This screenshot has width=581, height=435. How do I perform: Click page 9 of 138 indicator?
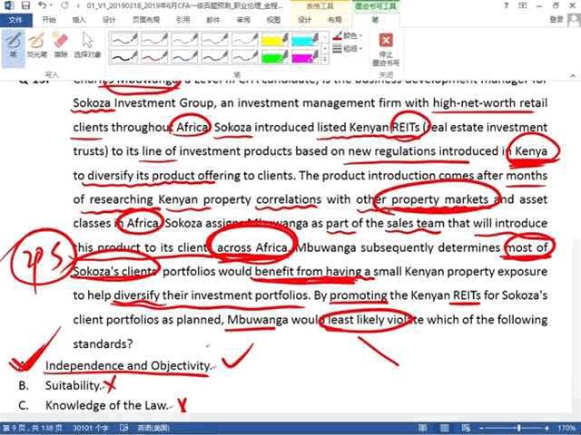pos(33,428)
